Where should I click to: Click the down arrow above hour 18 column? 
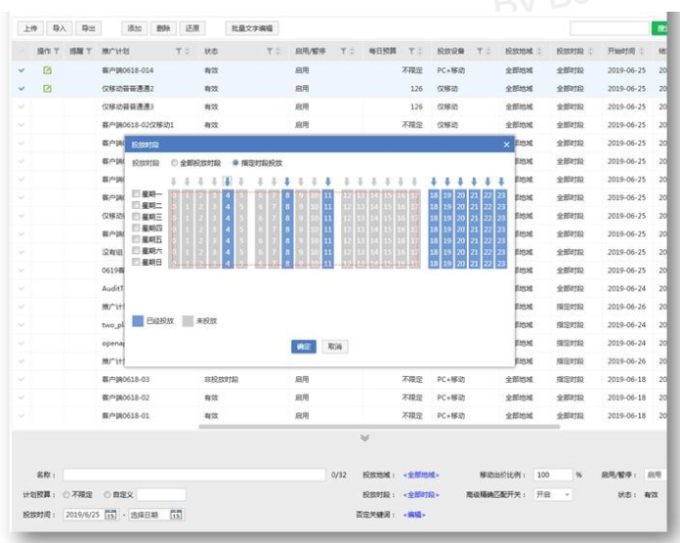coord(434,181)
